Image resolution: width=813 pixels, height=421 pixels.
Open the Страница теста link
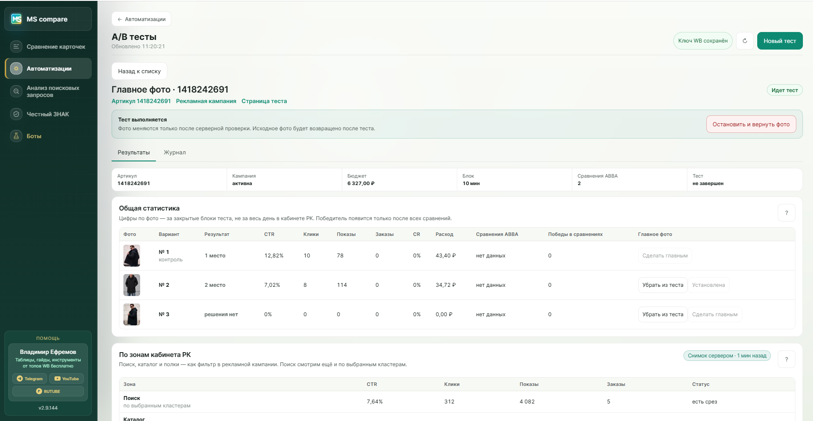tap(264, 101)
